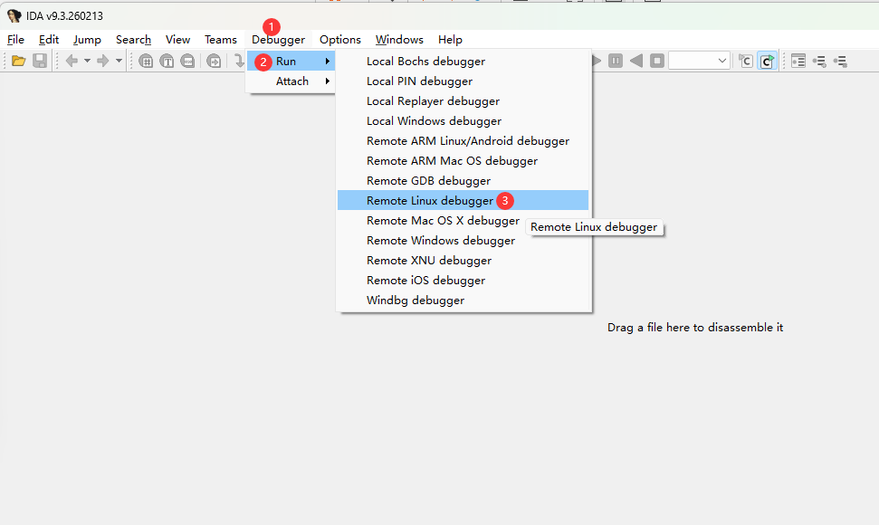Toggle the highlighted green-arrow 'C' icon
The image size is (879, 525).
(x=767, y=61)
